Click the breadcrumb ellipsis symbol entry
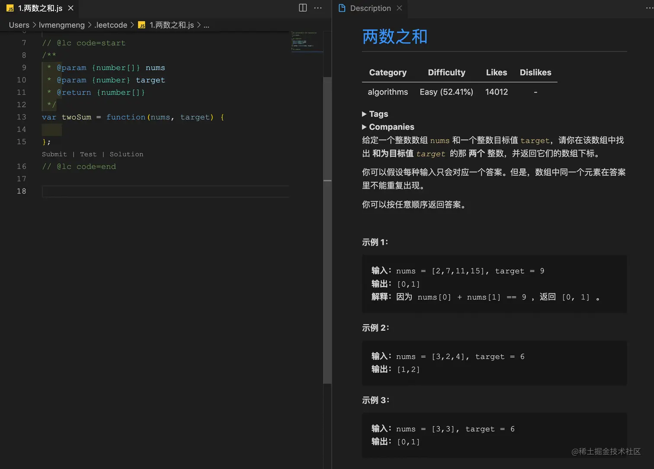Image resolution: width=654 pixels, height=469 pixels. [x=206, y=25]
